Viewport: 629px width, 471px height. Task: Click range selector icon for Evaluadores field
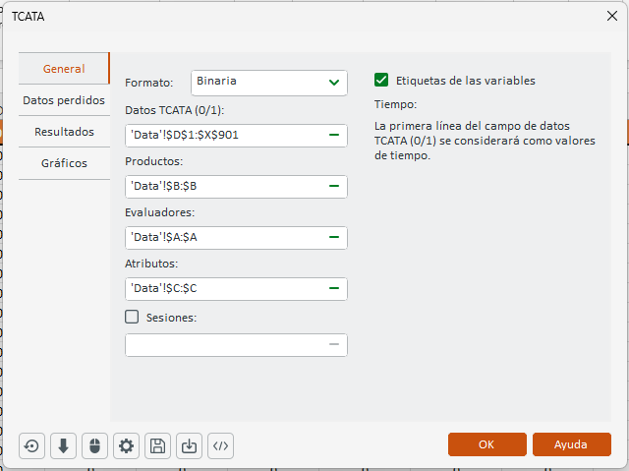[x=334, y=237]
